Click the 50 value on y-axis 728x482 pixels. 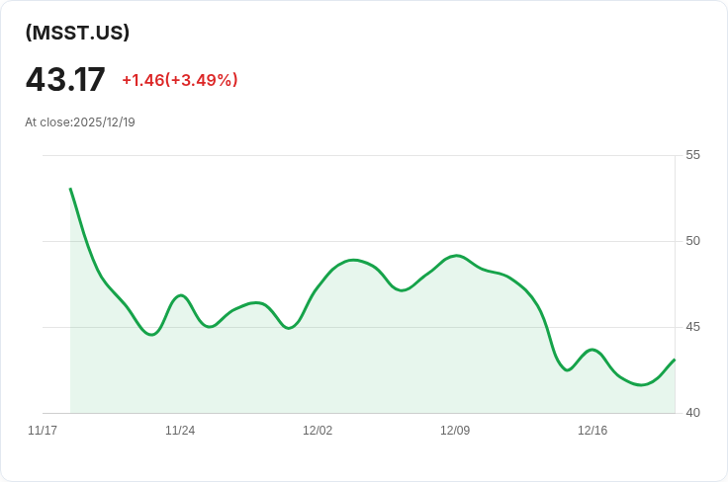pos(692,241)
